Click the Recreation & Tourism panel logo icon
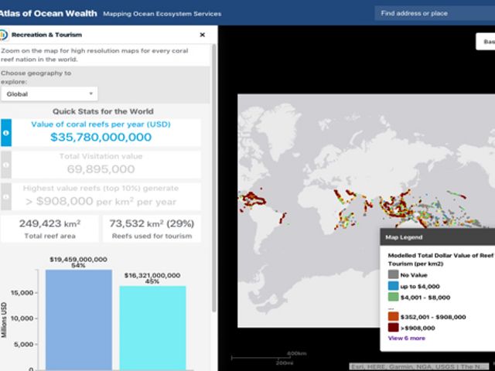The image size is (495, 371). click(x=4, y=35)
